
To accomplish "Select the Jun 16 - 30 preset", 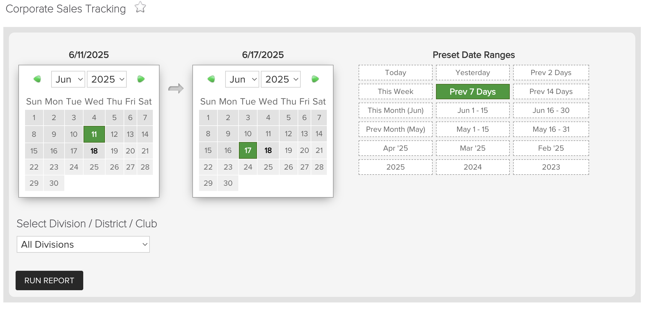I will pos(551,110).
